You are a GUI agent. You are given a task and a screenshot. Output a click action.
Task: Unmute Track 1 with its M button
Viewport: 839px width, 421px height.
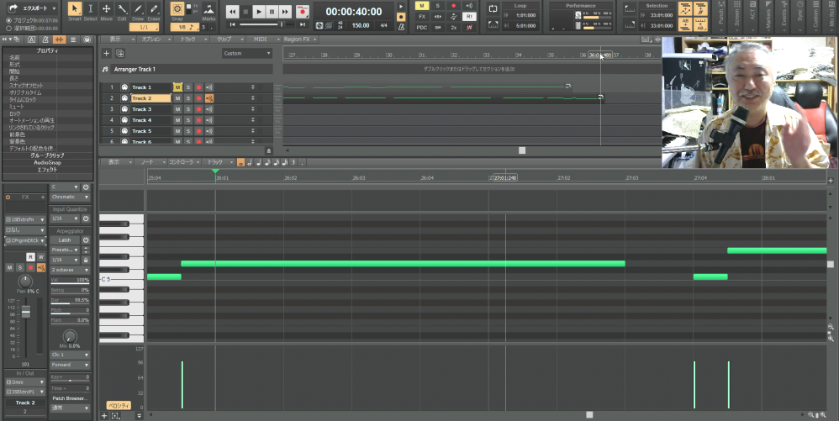pyautogui.click(x=177, y=87)
